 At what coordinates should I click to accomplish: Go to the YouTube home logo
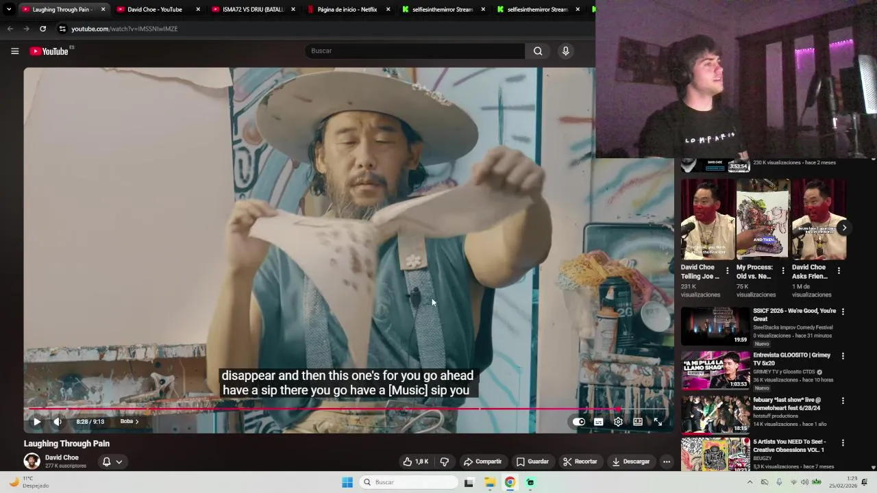(x=51, y=51)
